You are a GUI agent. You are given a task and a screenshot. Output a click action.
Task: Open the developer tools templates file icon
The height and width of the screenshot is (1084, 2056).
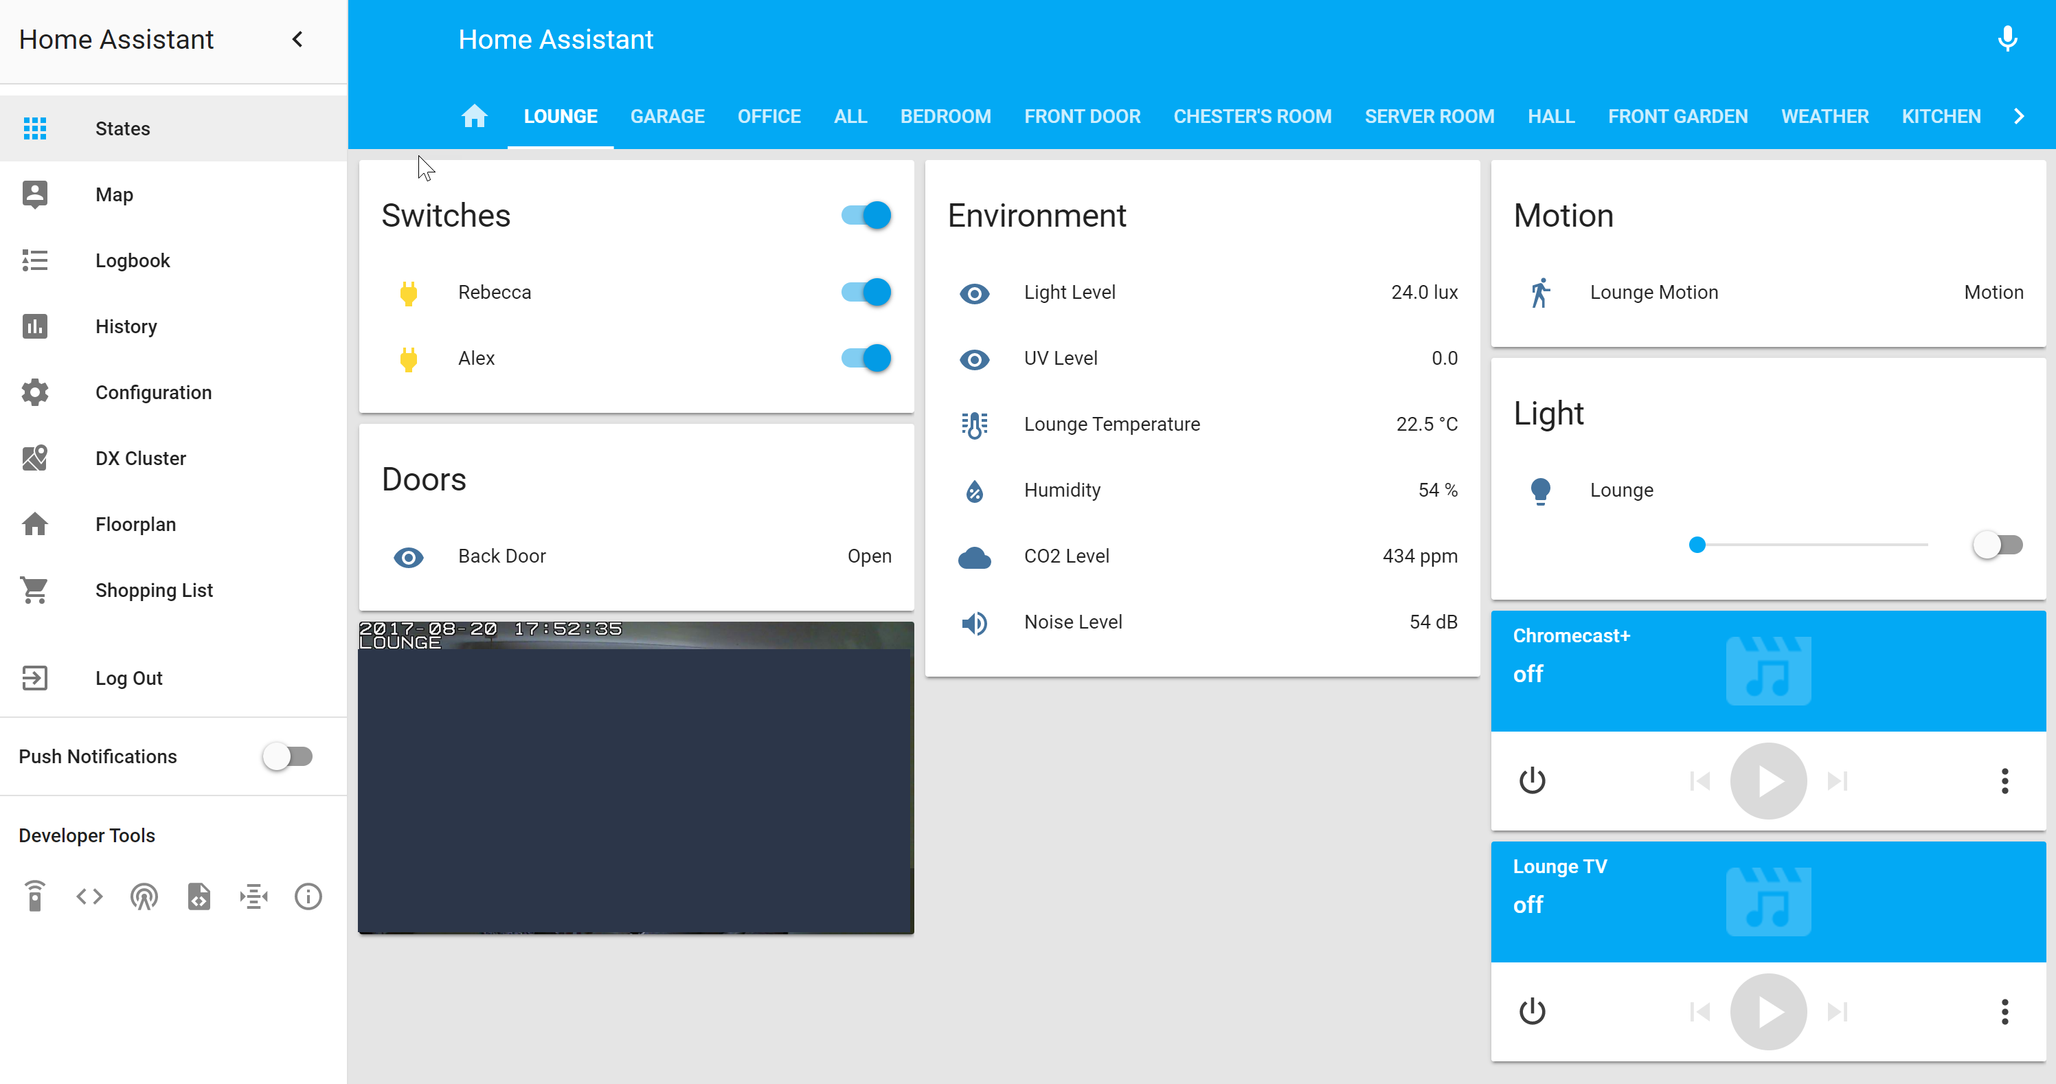click(199, 896)
